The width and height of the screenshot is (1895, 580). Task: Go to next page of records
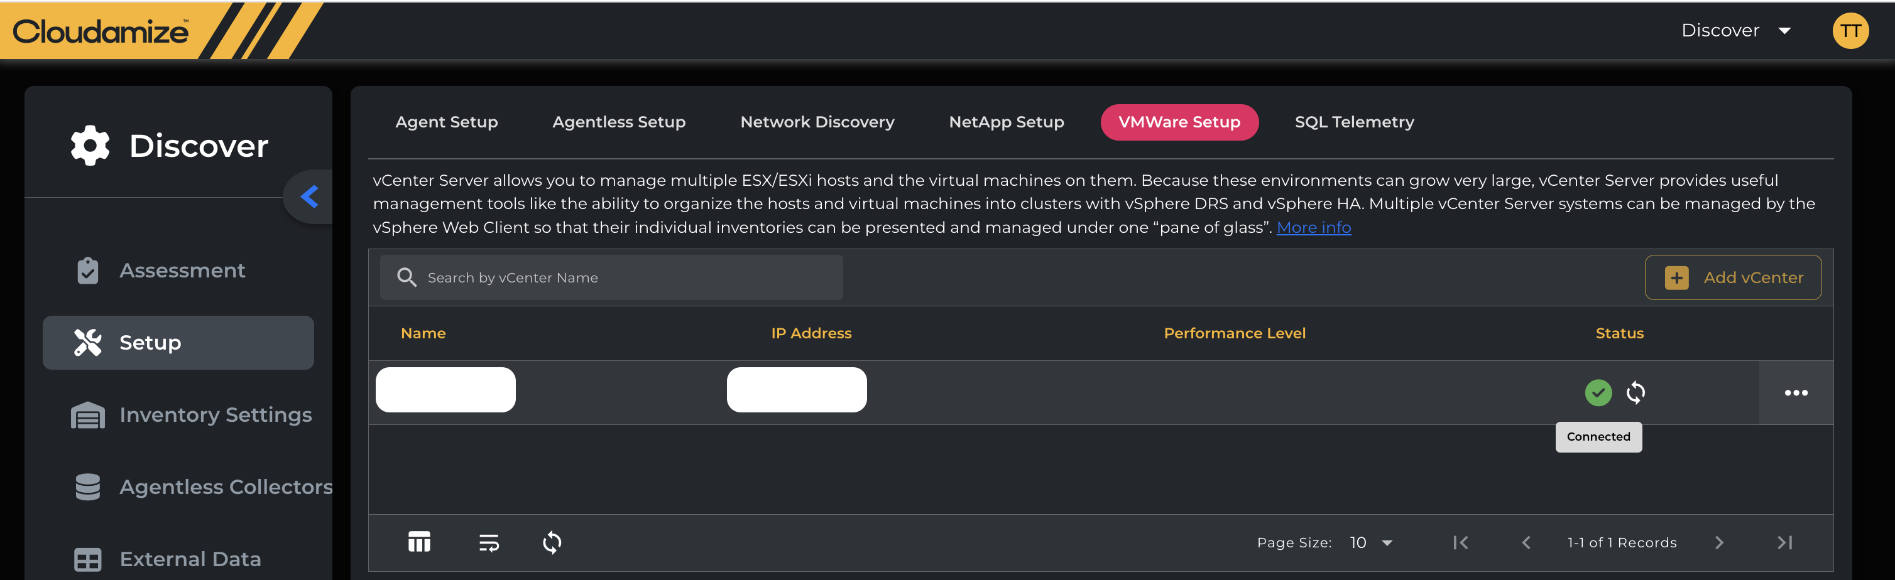coord(1719,542)
